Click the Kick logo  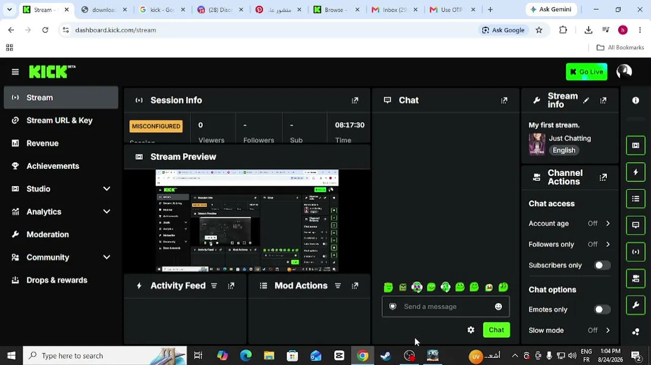pyautogui.click(x=52, y=71)
